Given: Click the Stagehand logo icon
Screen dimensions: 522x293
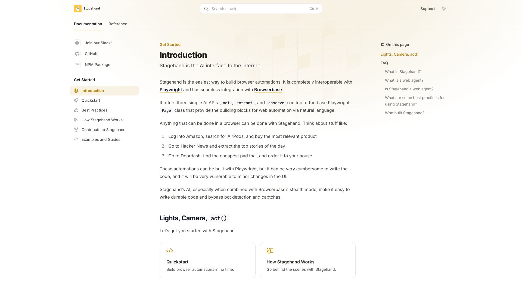Looking at the screenshot, I should coord(77,9).
